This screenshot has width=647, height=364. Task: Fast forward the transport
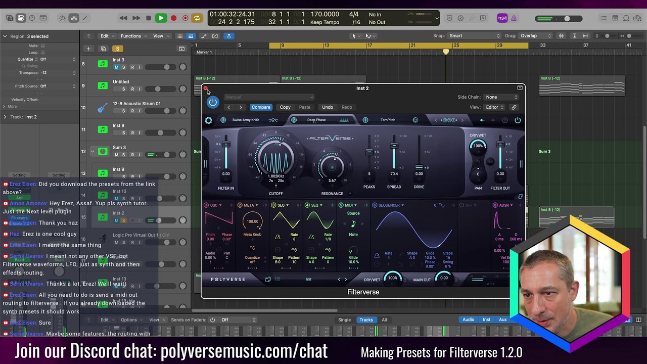tap(136, 18)
